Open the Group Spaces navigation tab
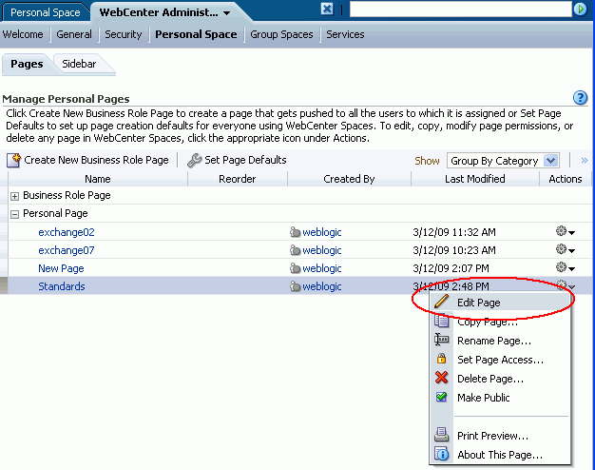Screen dimensions: 595x470 click(281, 34)
